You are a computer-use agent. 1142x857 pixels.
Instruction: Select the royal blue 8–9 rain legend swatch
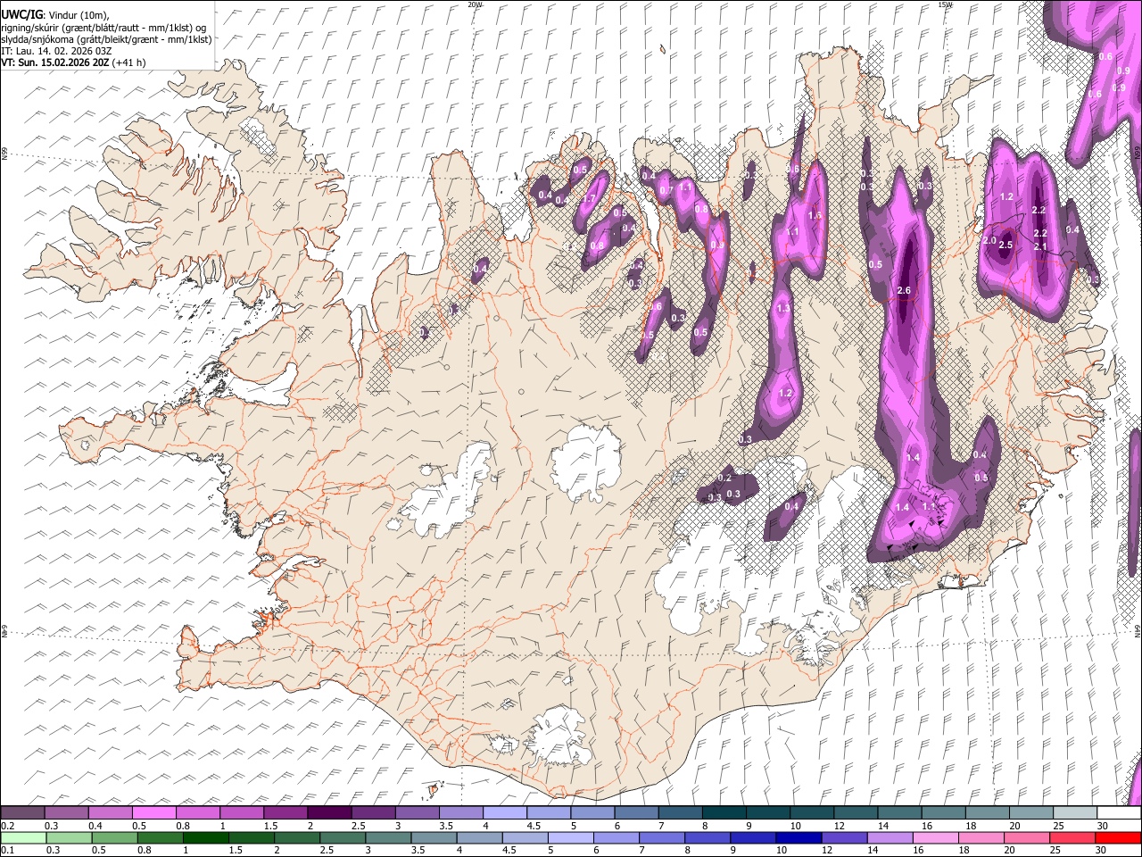pos(708,837)
